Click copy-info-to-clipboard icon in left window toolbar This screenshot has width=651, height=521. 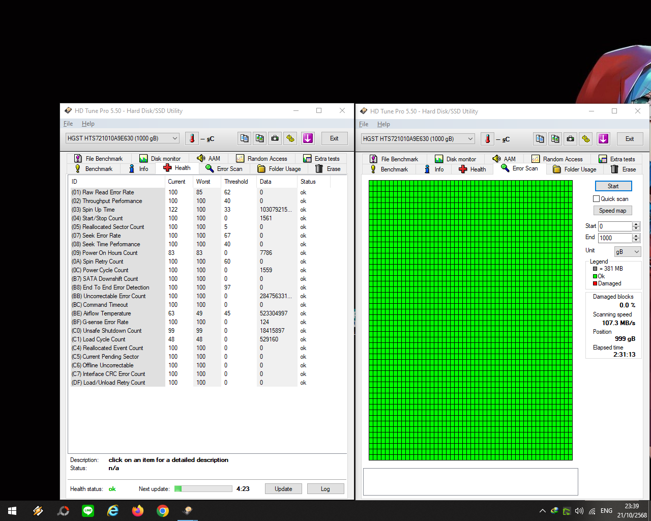click(245, 138)
